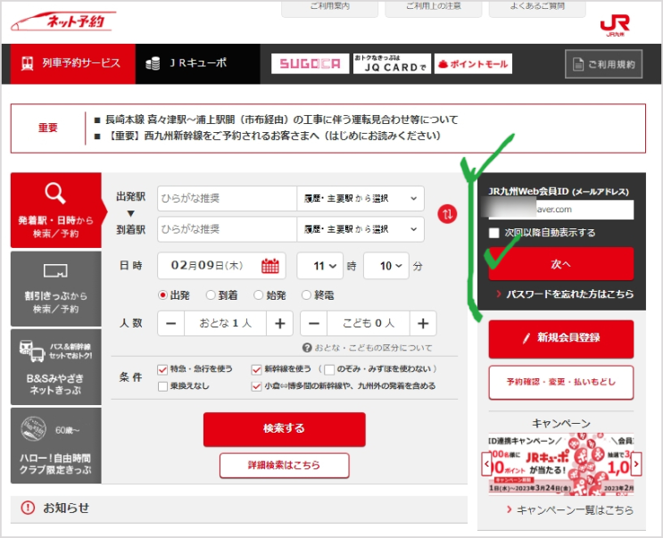Open the calendar date picker icon
Screen dimensions: 663x538
click(x=270, y=266)
